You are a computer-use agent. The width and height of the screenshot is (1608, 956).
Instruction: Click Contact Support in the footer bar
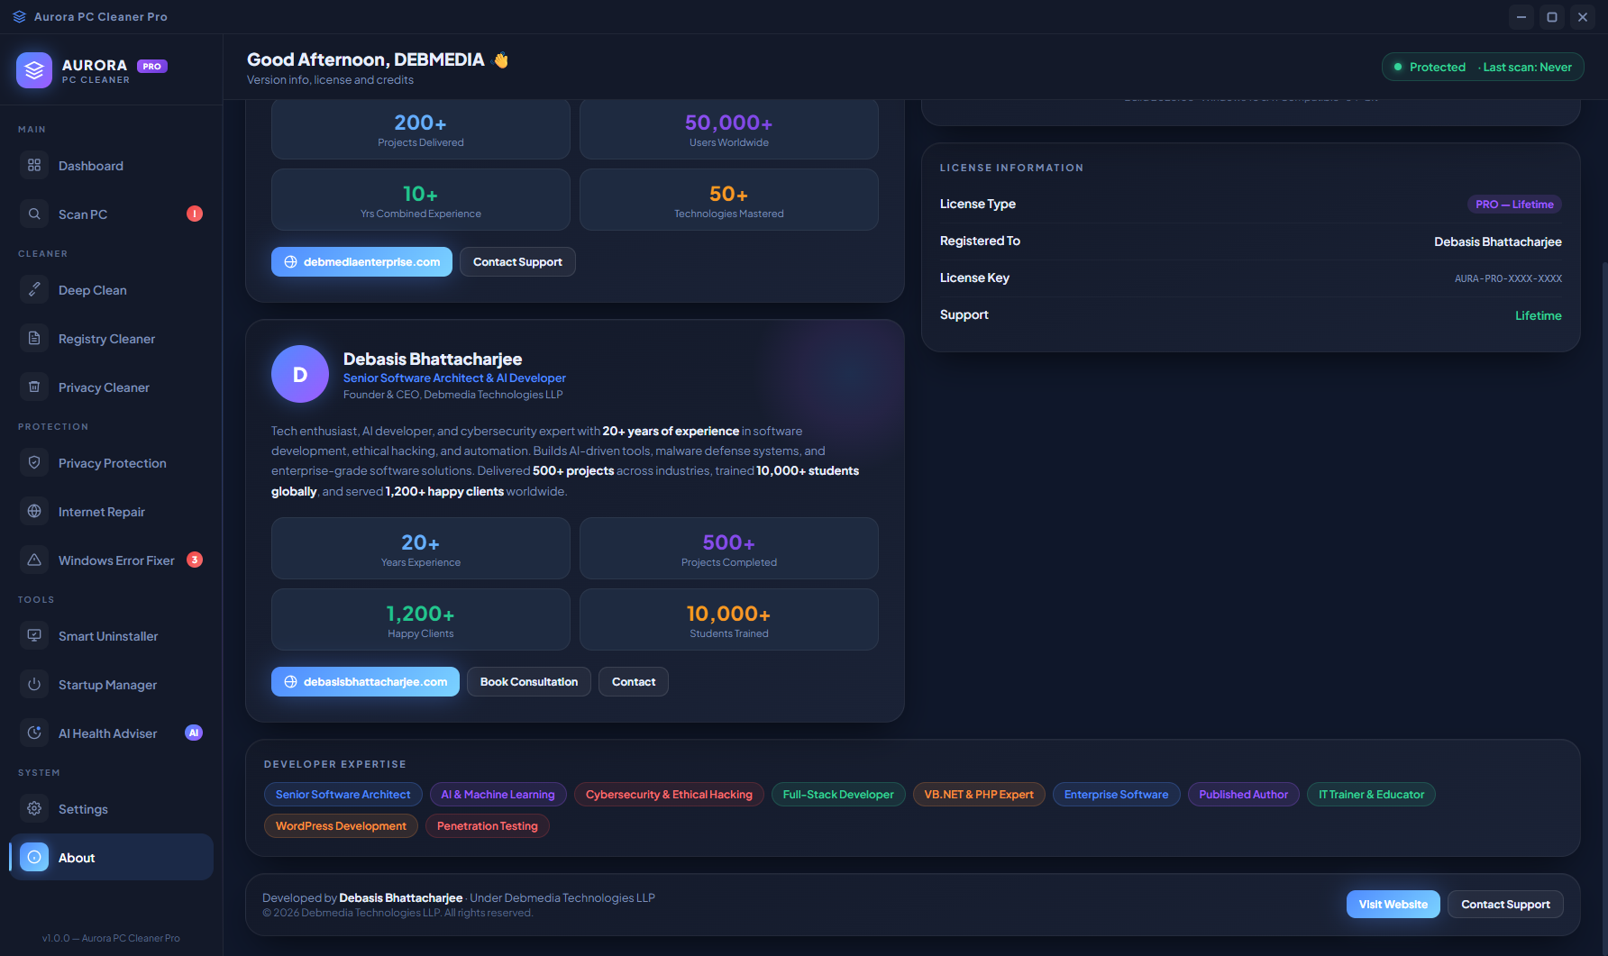click(1505, 904)
